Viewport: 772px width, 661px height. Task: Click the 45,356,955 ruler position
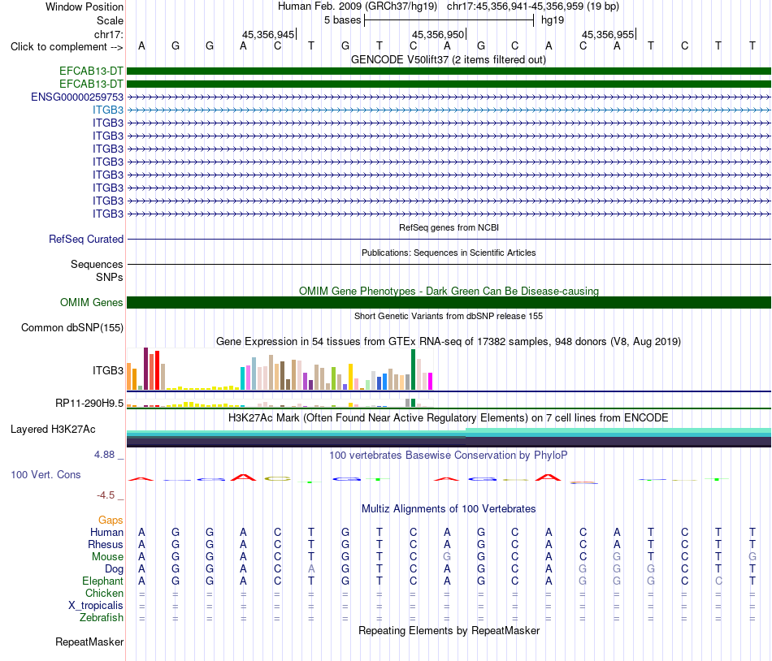pyautogui.click(x=608, y=34)
